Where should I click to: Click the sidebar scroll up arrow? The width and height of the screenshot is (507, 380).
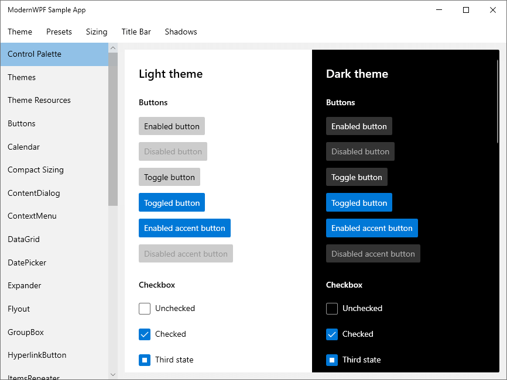click(x=113, y=48)
